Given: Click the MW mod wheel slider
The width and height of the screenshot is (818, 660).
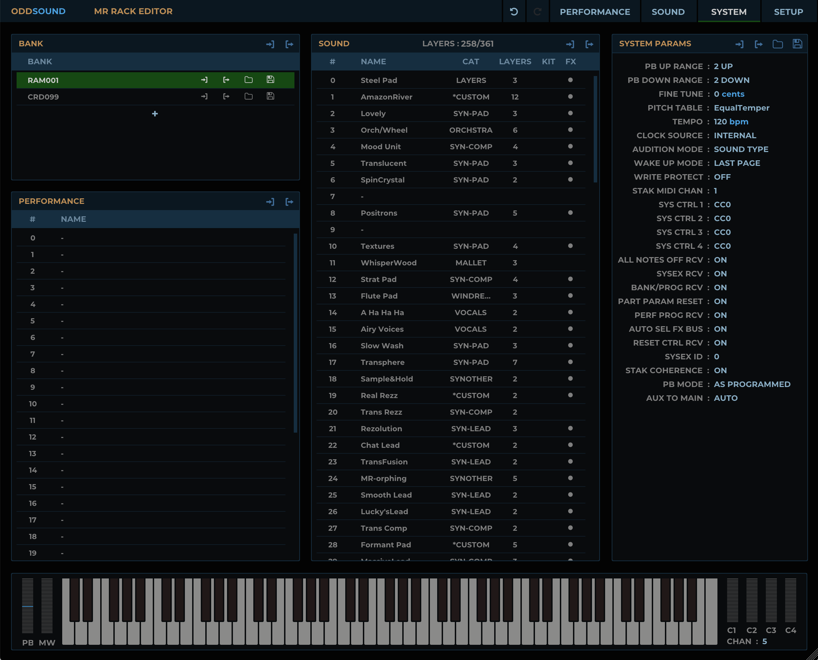Looking at the screenshot, I should [x=47, y=606].
